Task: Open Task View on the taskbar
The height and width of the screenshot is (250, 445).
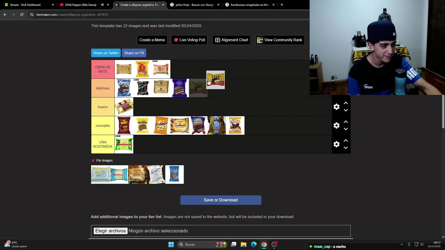Action: click(234, 244)
